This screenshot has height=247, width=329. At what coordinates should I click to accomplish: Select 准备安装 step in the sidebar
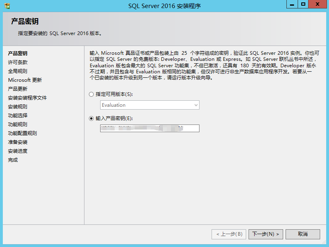click(18, 142)
